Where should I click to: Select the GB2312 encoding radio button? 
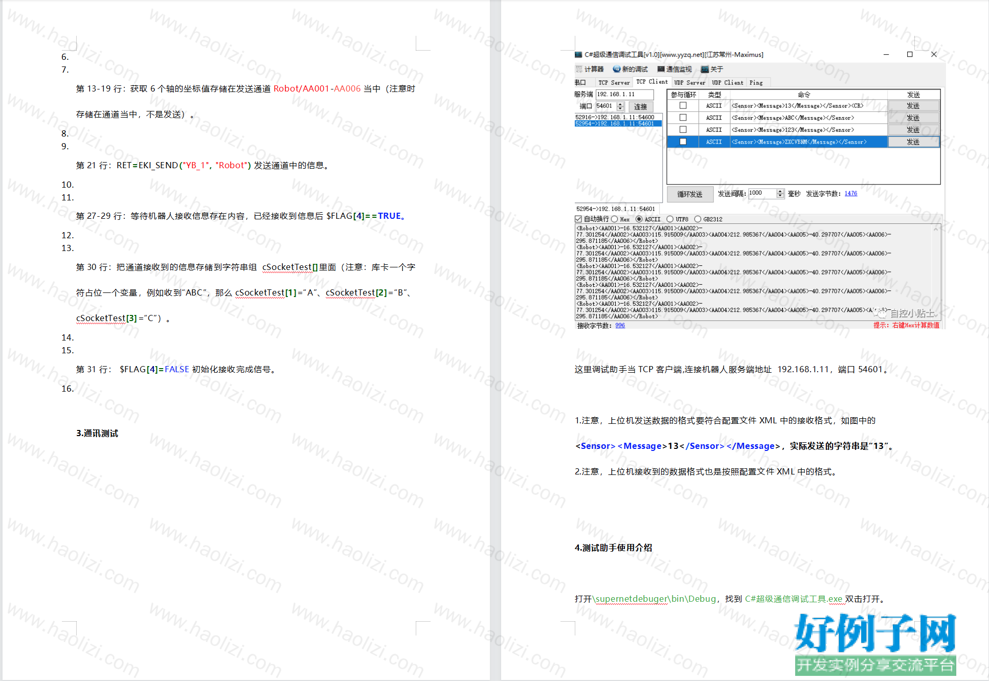(698, 219)
